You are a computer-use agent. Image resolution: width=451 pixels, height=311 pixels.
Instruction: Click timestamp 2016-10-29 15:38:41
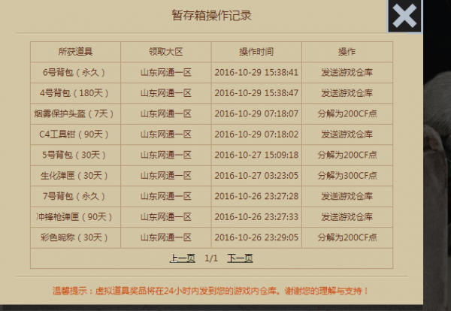click(256, 72)
